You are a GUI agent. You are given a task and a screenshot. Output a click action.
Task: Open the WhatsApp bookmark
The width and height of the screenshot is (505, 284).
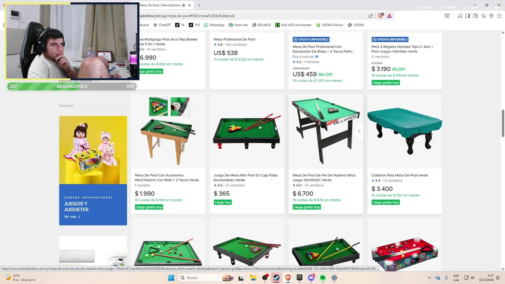click(x=214, y=25)
